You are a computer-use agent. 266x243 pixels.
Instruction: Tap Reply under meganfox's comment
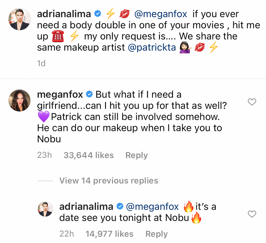click(136, 155)
